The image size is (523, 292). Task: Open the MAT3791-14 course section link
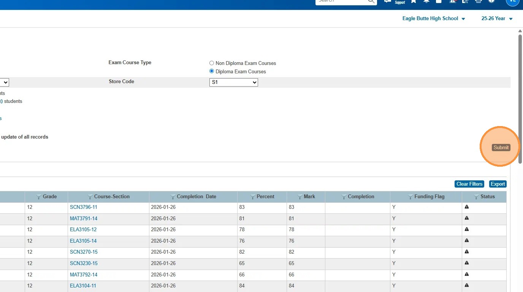point(84,218)
